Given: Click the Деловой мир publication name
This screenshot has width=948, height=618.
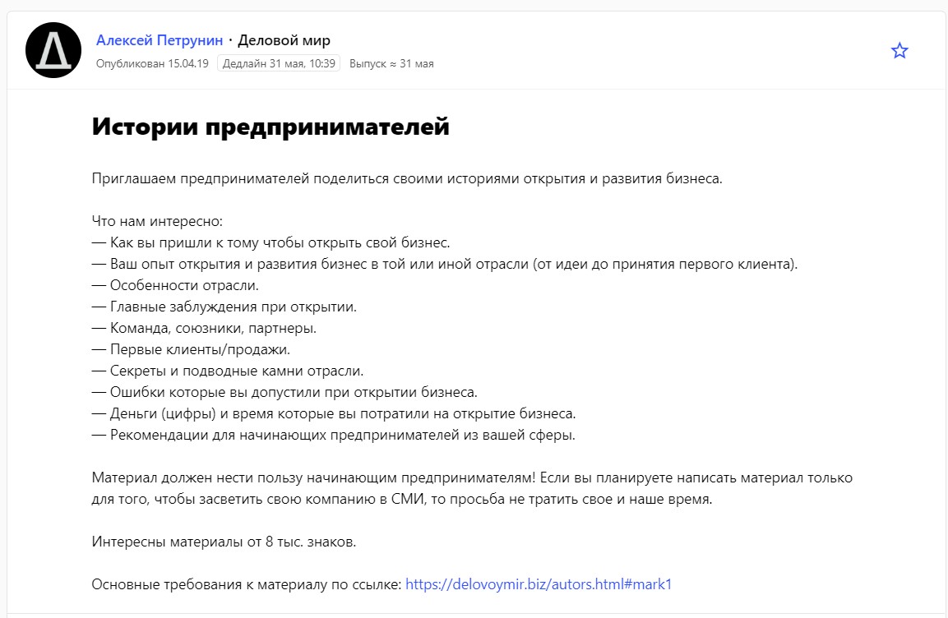Looking at the screenshot, I should coord(284,40).
